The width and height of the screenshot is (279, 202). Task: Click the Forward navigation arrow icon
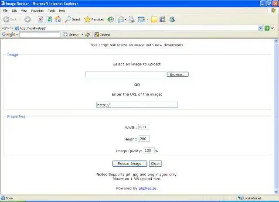(x=27, y=19)
